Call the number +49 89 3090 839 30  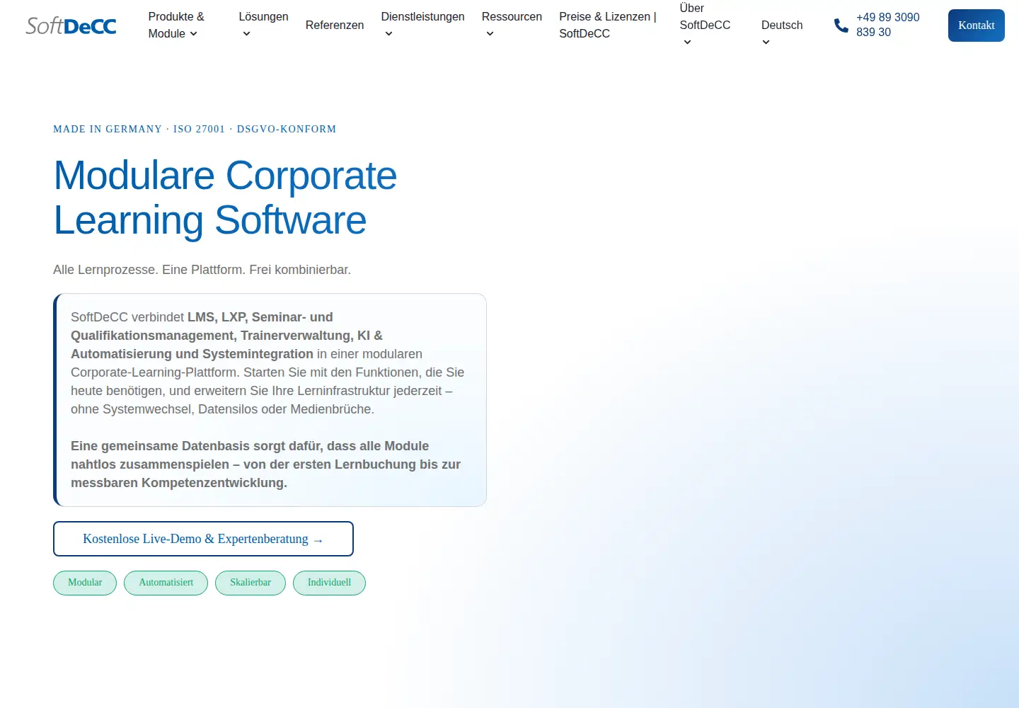(887, 25)
